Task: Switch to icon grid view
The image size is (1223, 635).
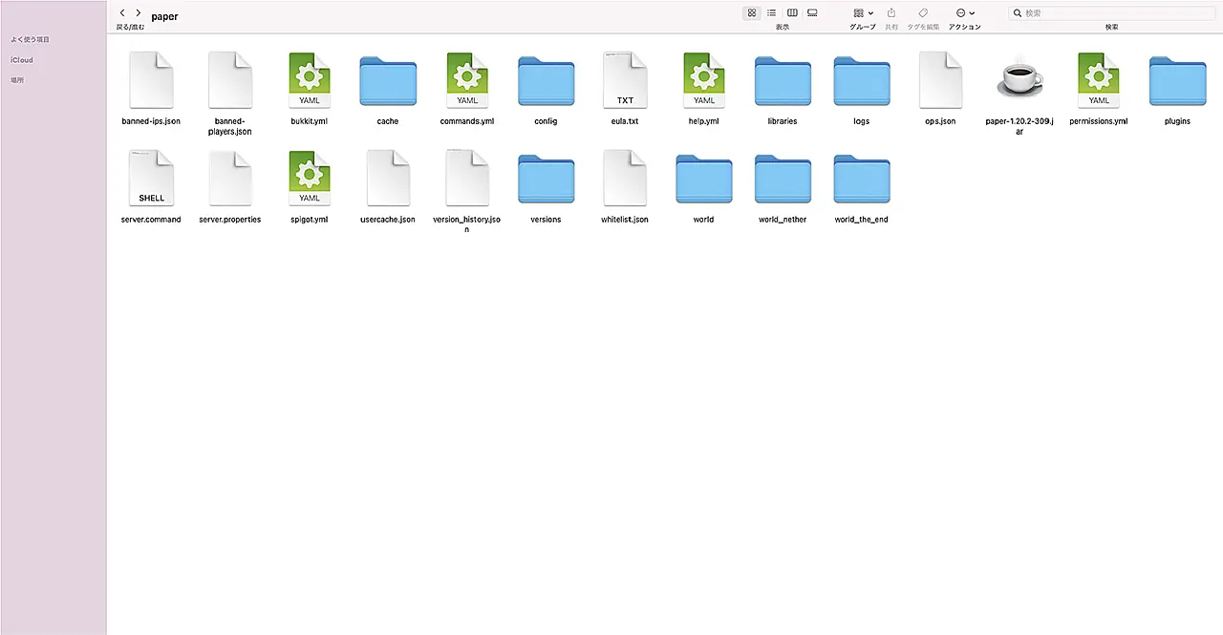Action: pos(752,13)
